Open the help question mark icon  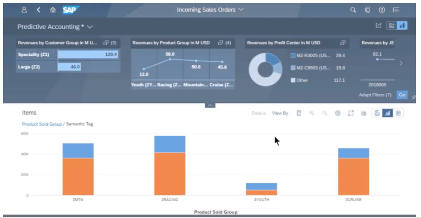coord(382,10)
